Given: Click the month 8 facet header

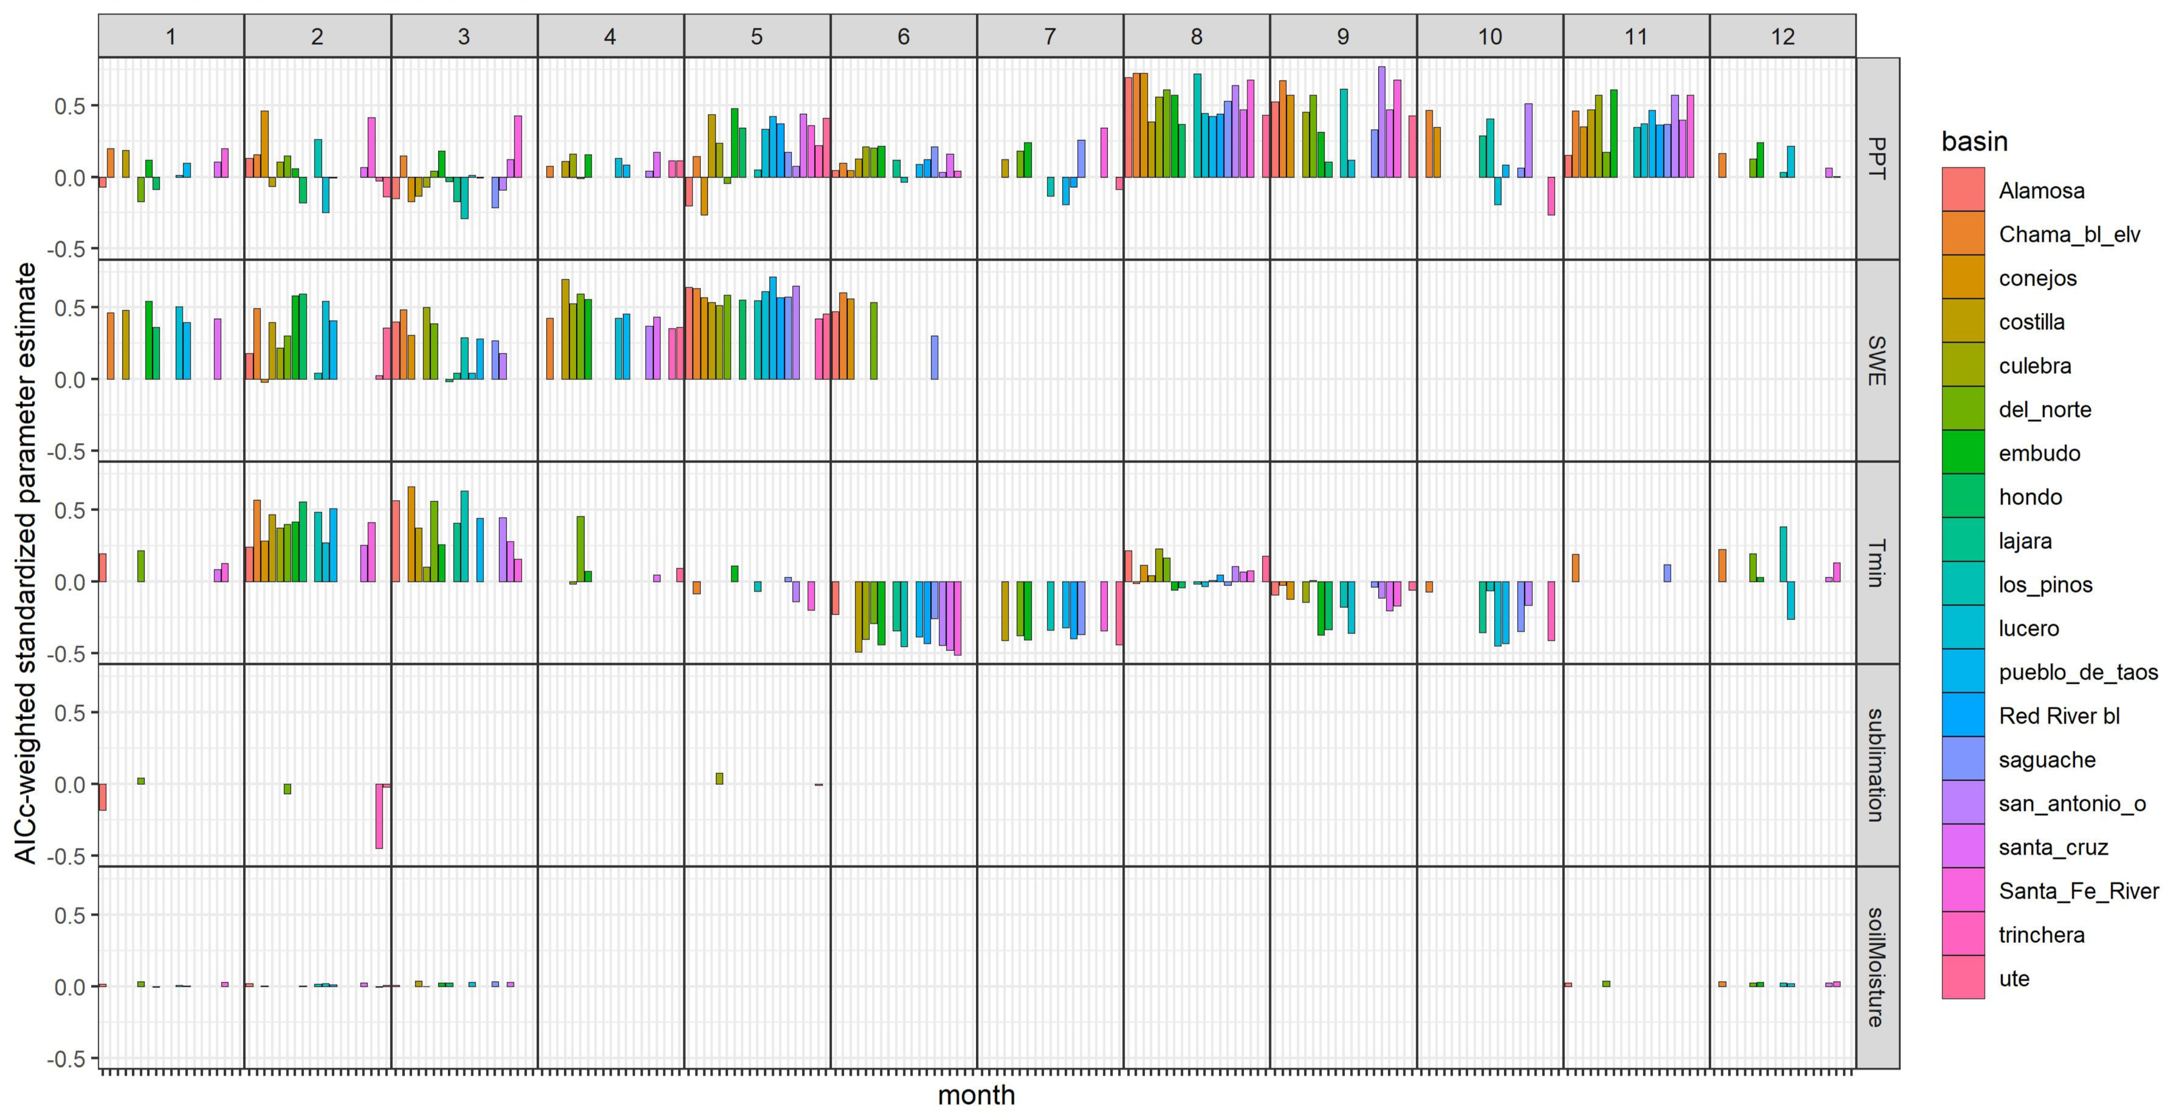Looking at the screenshot, I should (1196, 36).
